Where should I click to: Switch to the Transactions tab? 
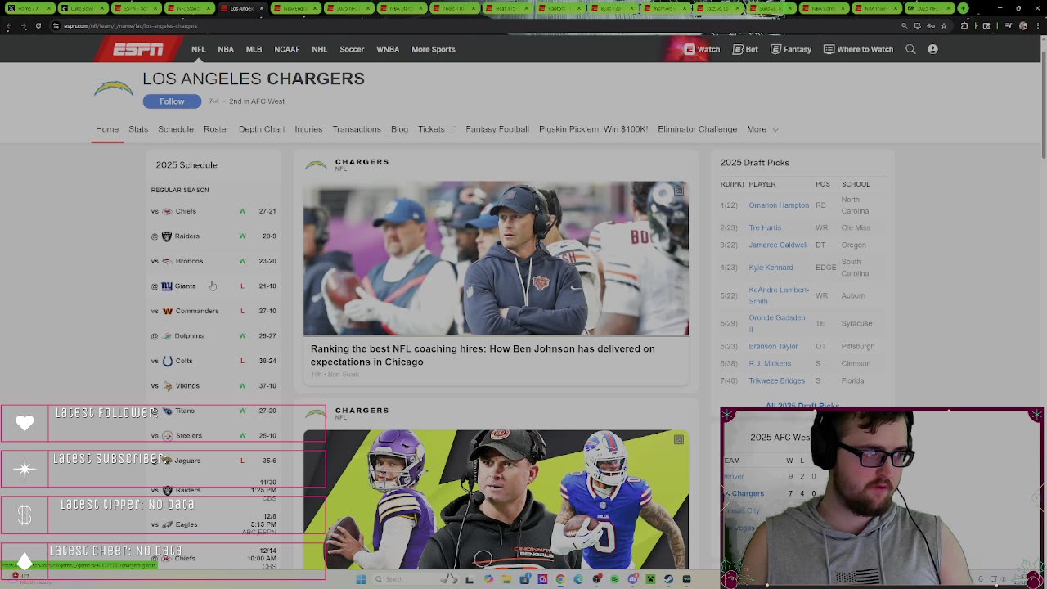[x=357, y=129]
